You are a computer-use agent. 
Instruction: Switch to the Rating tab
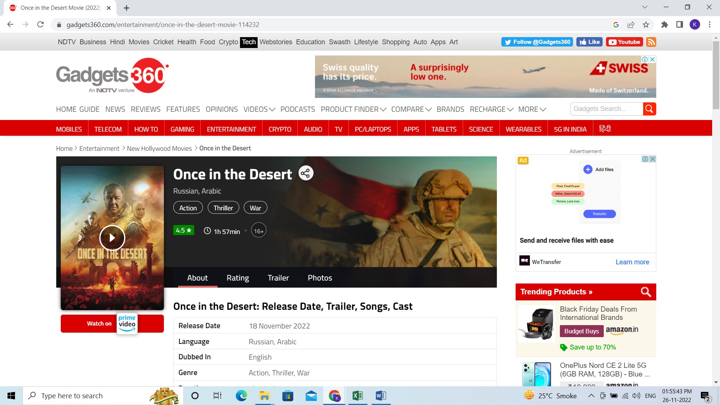coord(238,278)
